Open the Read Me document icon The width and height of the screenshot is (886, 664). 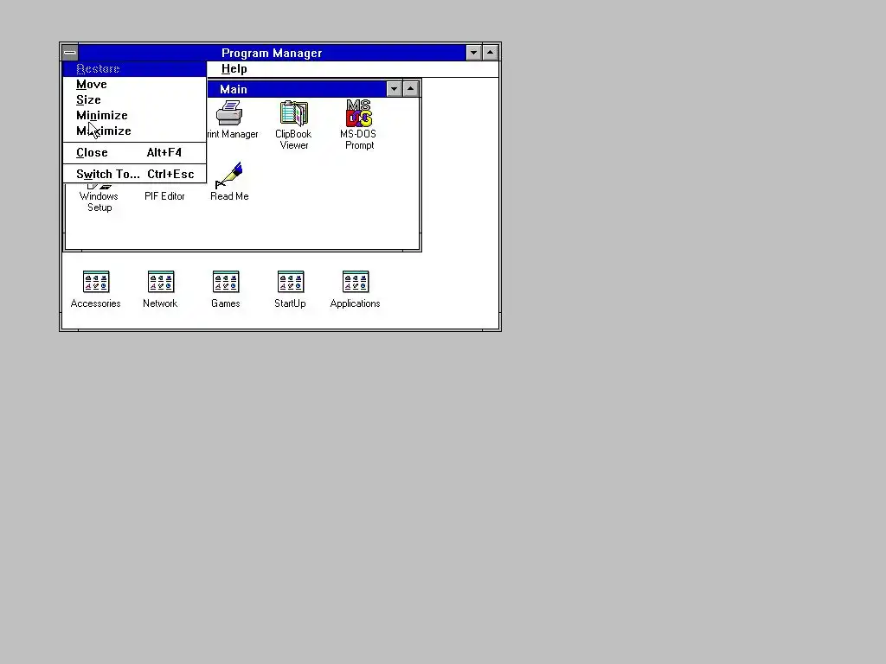[x=229, y=176]
